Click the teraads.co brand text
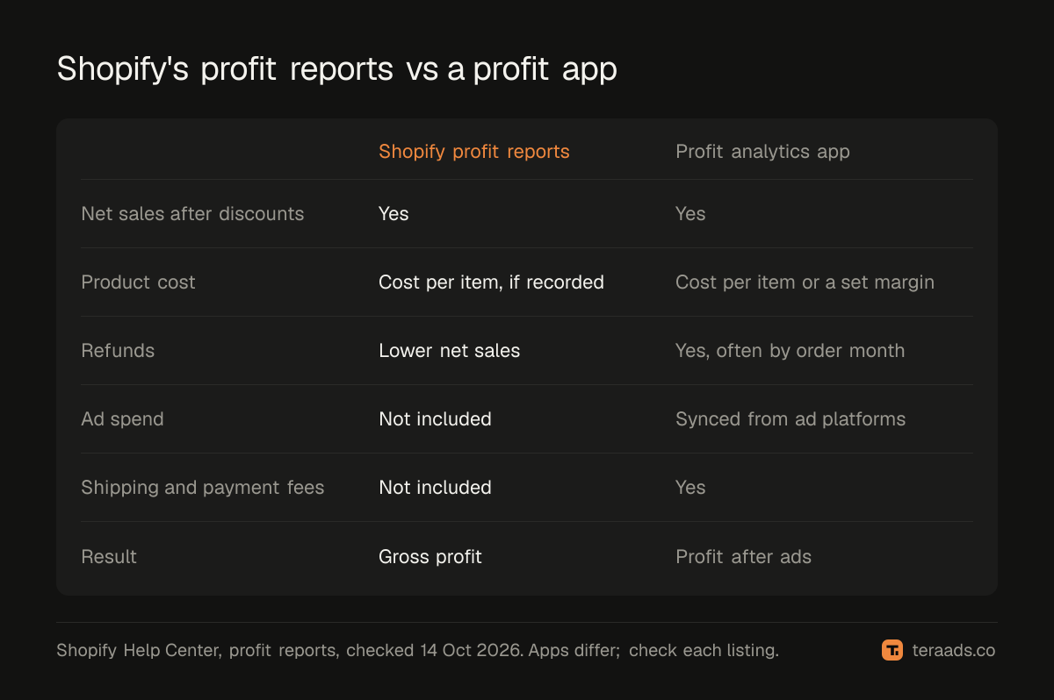The height and width of the screenshot is (700, 1054). pos(953,650)
